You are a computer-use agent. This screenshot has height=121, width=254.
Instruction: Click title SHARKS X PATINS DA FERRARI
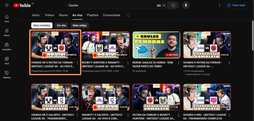(203, 64)
